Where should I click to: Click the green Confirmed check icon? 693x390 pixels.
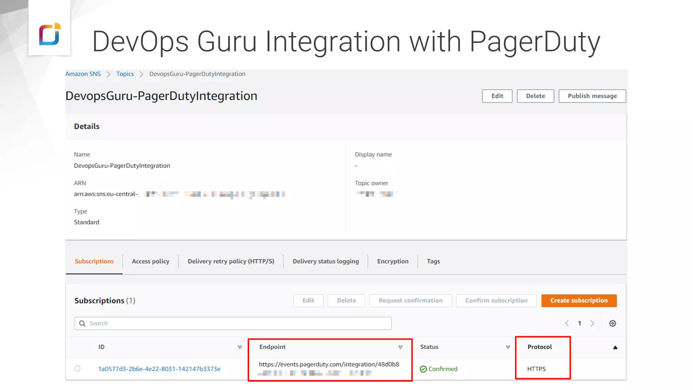(423, 369)
